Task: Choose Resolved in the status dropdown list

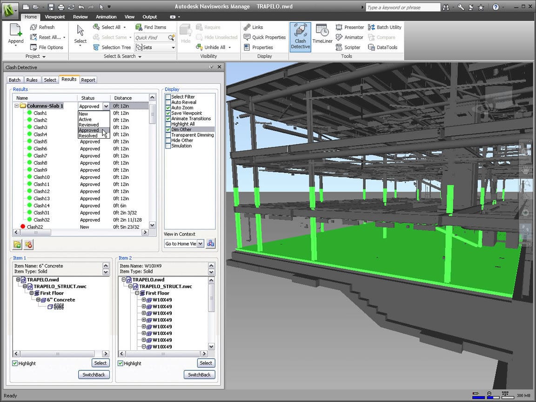Action: click(88, 136)
